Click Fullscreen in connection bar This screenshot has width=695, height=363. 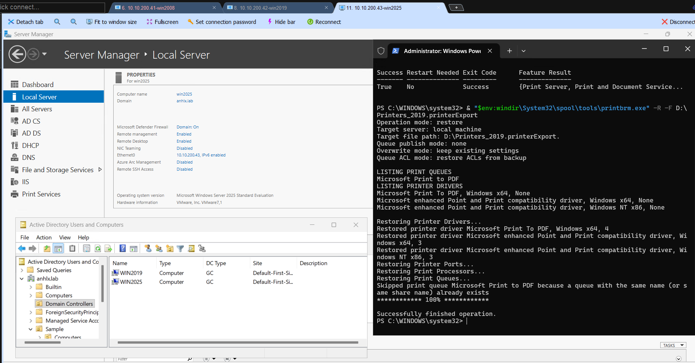pyautogui.click(x=162, y=22)
